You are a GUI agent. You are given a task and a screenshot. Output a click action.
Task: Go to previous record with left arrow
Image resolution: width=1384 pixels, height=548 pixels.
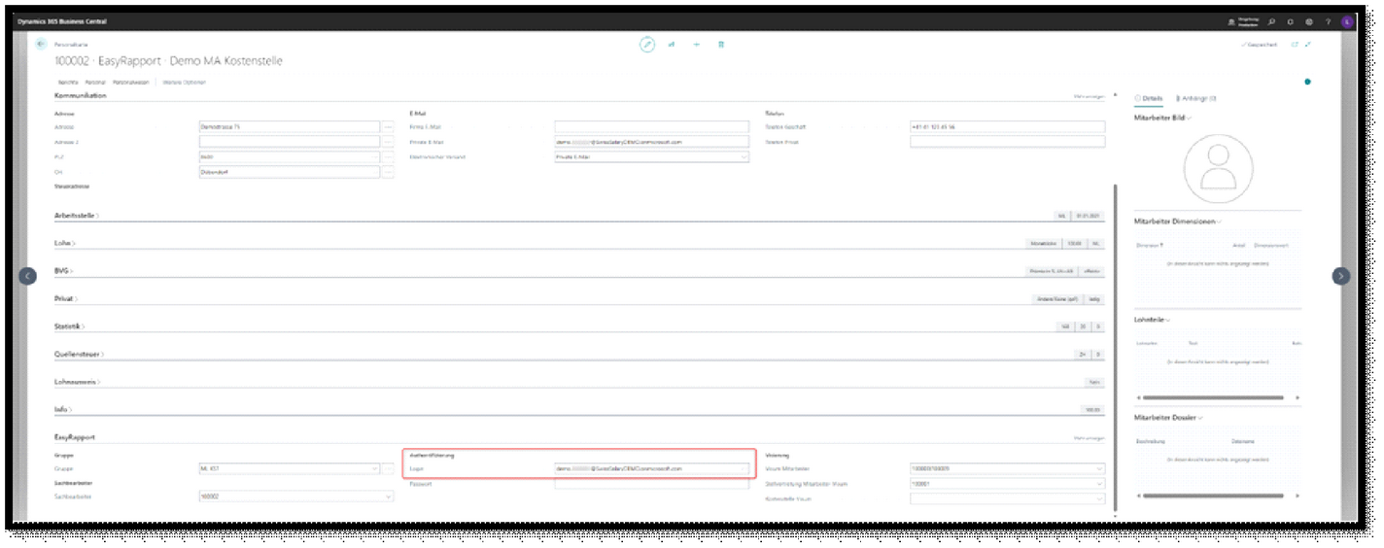tap(28, 276)
